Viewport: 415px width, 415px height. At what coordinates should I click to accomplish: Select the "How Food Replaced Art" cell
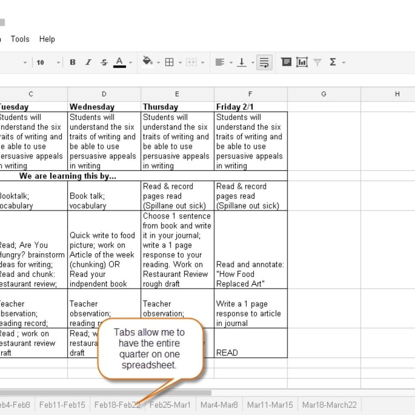pyautogui.click(x=250, y=249)
